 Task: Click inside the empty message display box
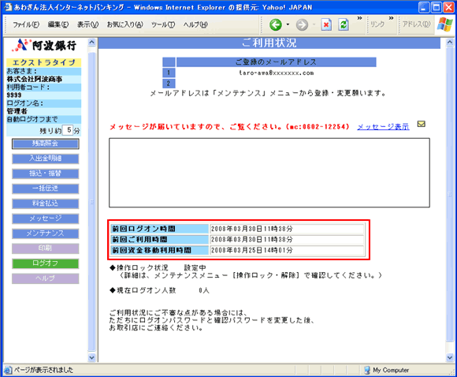point(269,173)
